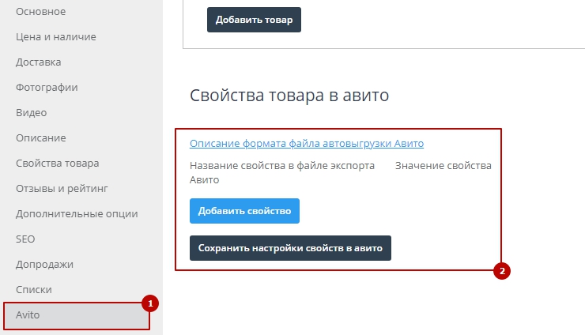Image resolution: width=585 pixels, height=335 pixels.
Task: Open the Фотографии section
Action: tap(47, 88)
